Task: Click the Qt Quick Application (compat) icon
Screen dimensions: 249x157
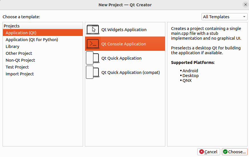Action: pos(93,73)
